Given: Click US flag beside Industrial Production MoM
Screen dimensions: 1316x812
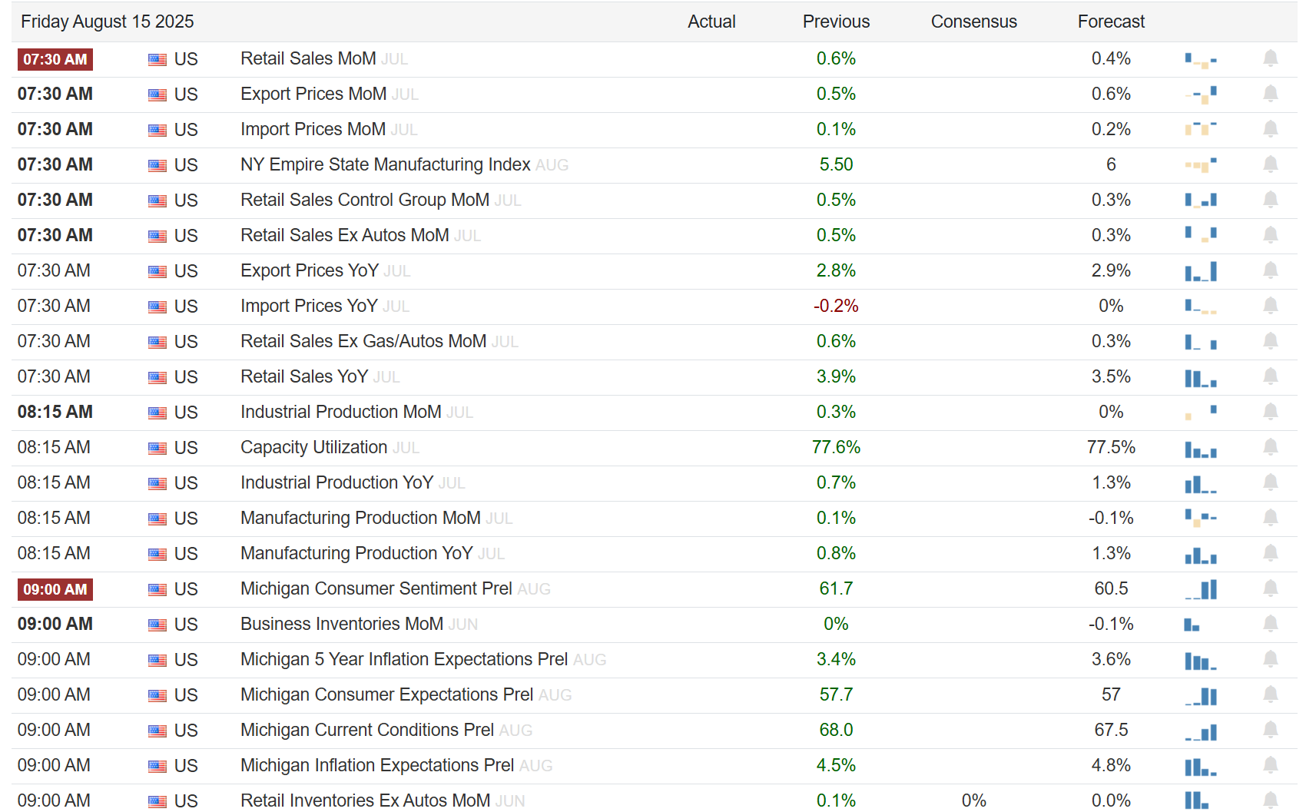Looking at the screenshot, I should pyautogui.click(x=157, y=413).
